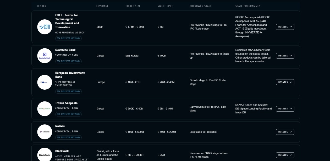Image resolution: width=330 pixels, height=161 pixels.
Task: Click 'Asset Manager and Venture Debt Specialist'
Action: (72, 158)
